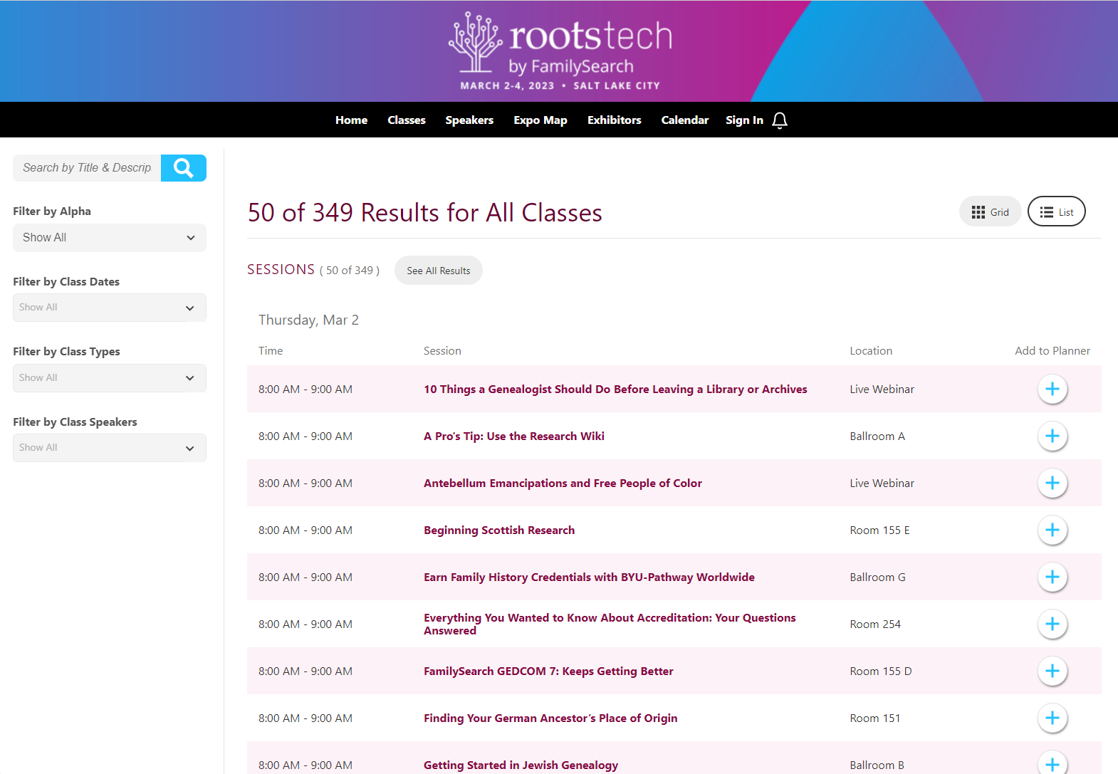Add 'Beginning Scottish Research' to planner
The width and height of the screenshot is (1118, 774).
[x=1052, y=530]
